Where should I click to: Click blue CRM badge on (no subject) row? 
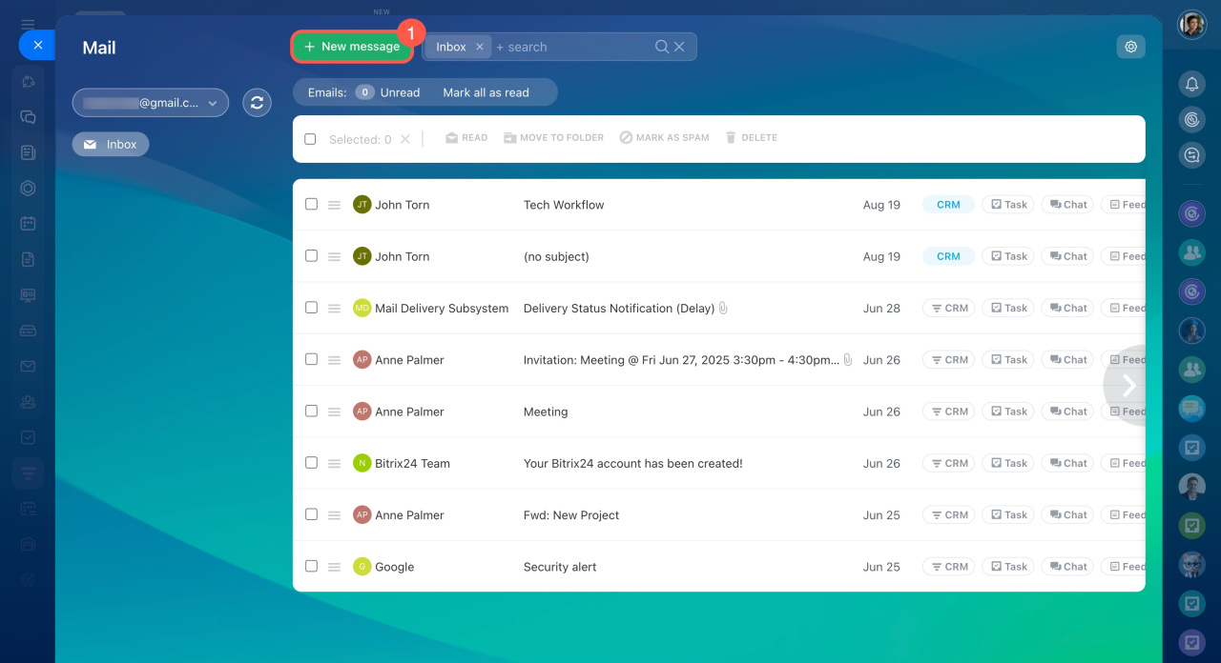click(948, 256)
